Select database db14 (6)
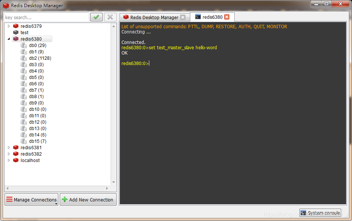Image resolution: width=352 pixels, height=221 pixels. 38,135
